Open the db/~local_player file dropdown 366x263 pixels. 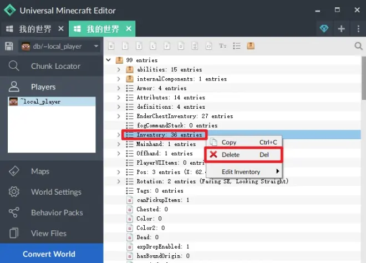[59, 46]
